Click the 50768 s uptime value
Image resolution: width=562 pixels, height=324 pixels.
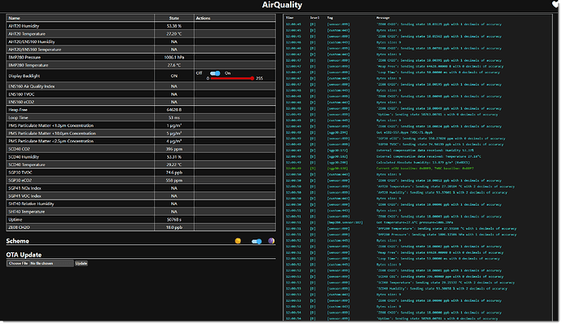click(x=174, y=220)
